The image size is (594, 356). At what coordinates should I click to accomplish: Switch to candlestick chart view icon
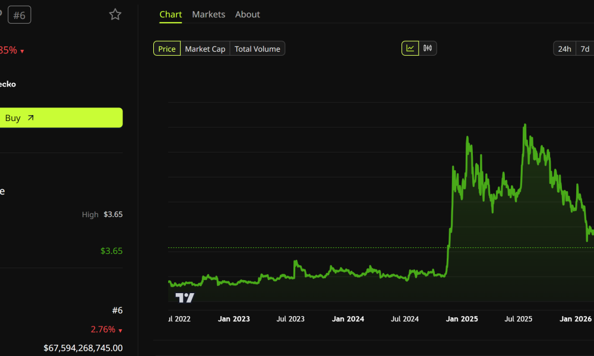click(428, 49)
